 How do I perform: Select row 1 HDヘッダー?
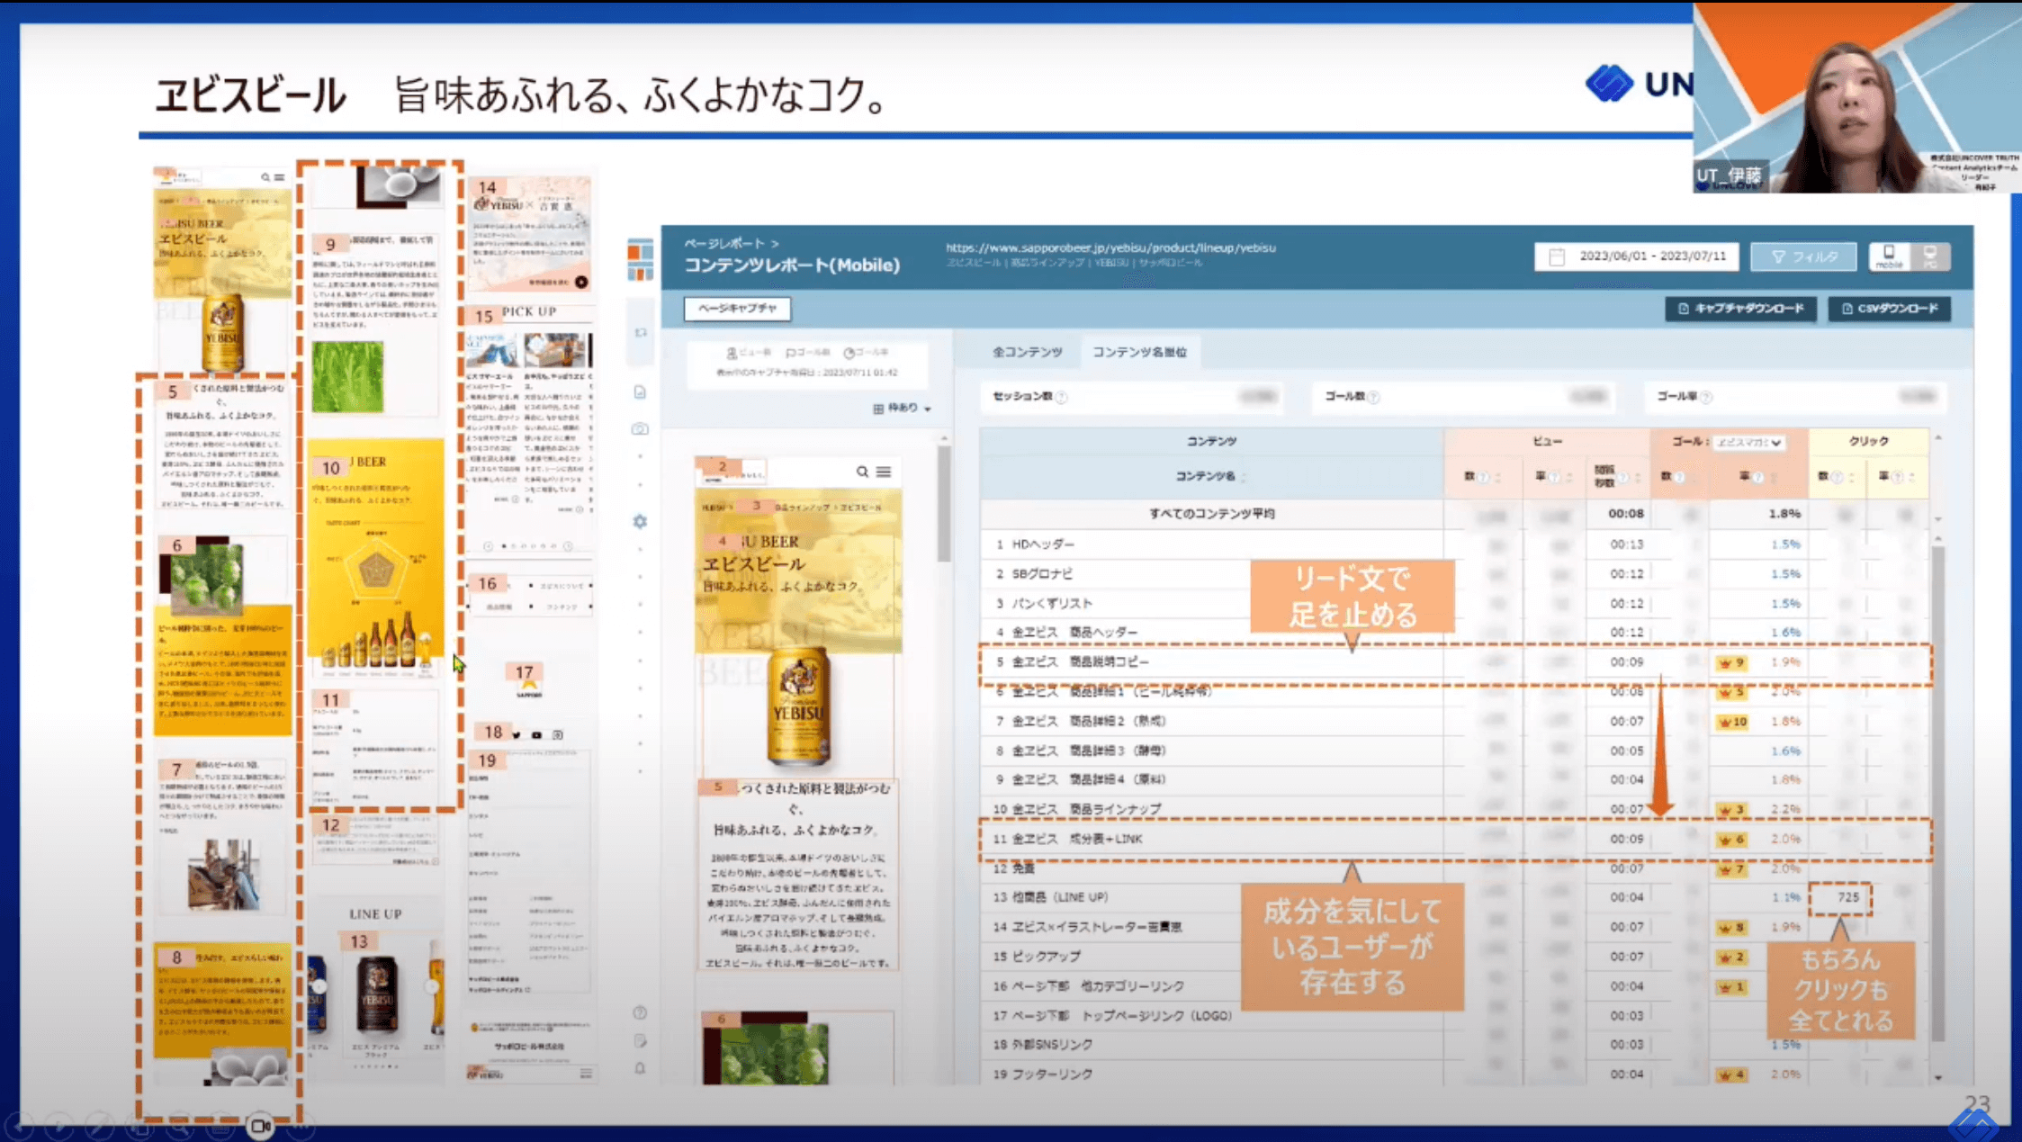pos(1454,544)
